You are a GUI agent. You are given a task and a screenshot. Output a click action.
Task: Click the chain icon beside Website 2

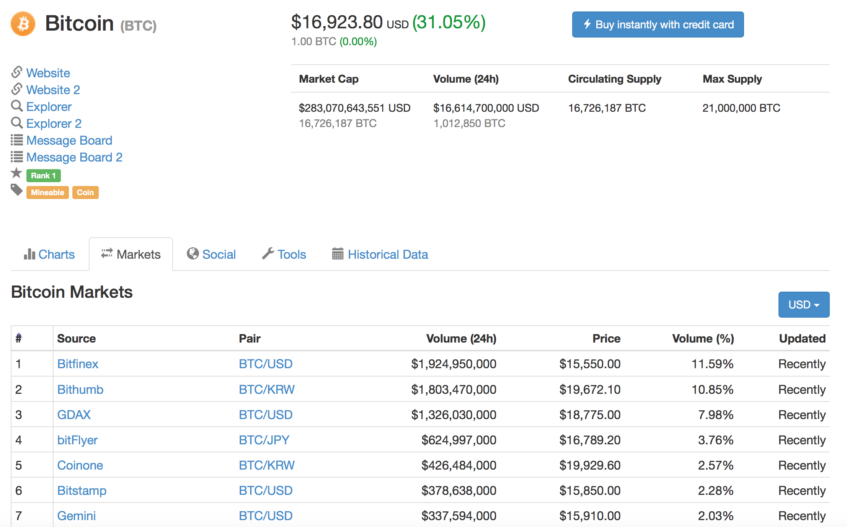16,89
